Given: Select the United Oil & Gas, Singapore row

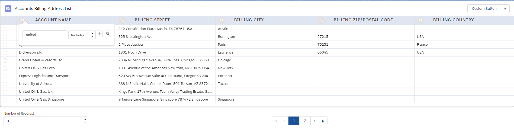Looking at the screenshot, I should [5, 100].
